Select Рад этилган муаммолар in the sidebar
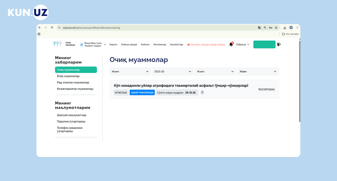The height and width of the screenshot is (181, 337). [73, 83]
